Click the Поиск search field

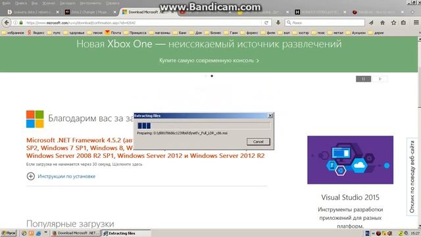pos(325,23)
